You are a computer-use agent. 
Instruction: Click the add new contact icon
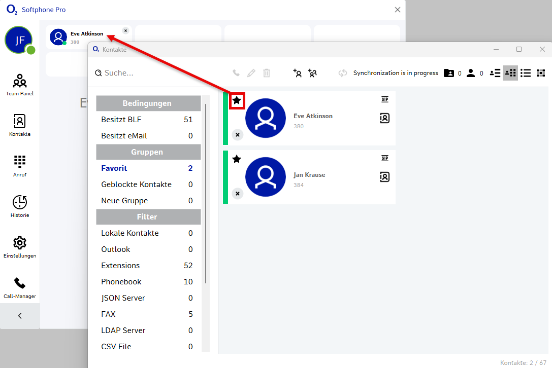pos(298,73)
